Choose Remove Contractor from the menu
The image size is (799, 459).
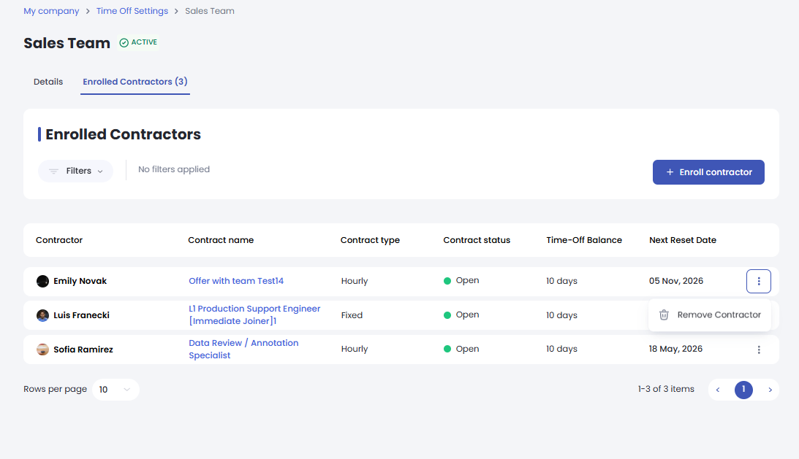[719, 315]
